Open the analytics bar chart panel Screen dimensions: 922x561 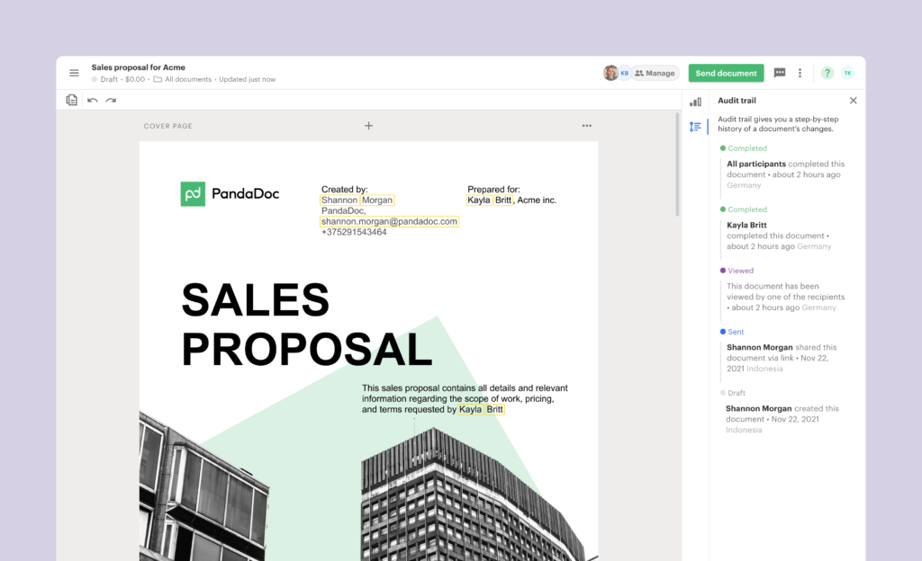click(x=695, y=102)
